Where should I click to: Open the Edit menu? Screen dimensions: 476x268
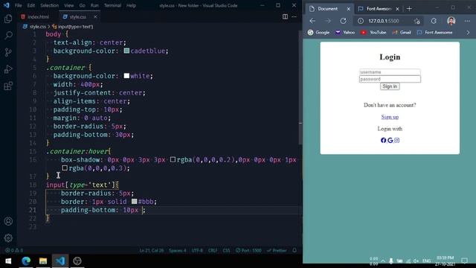click(30, 5)
